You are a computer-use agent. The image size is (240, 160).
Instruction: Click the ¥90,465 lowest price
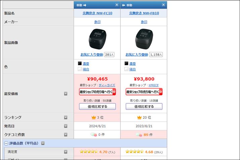(x=97, y=79)
